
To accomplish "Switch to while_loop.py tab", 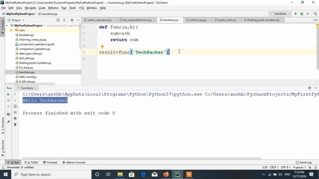I will (198, 20).
